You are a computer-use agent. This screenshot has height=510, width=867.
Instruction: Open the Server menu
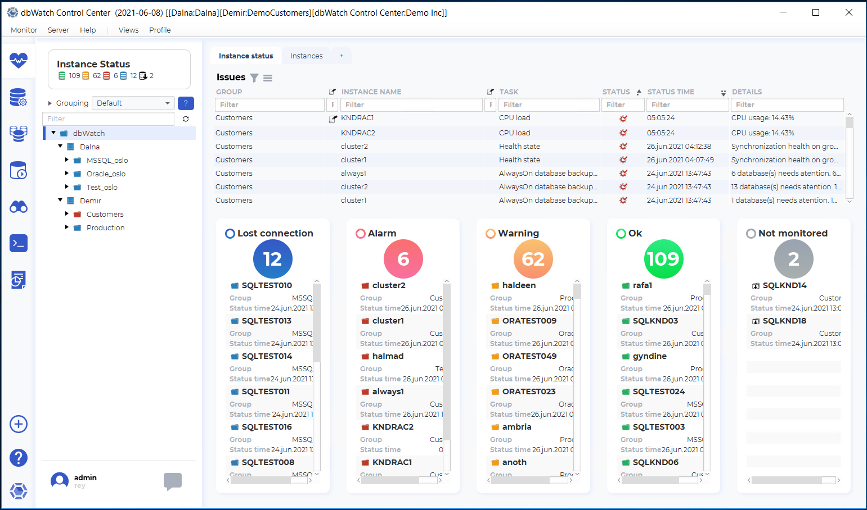[59, 30]
